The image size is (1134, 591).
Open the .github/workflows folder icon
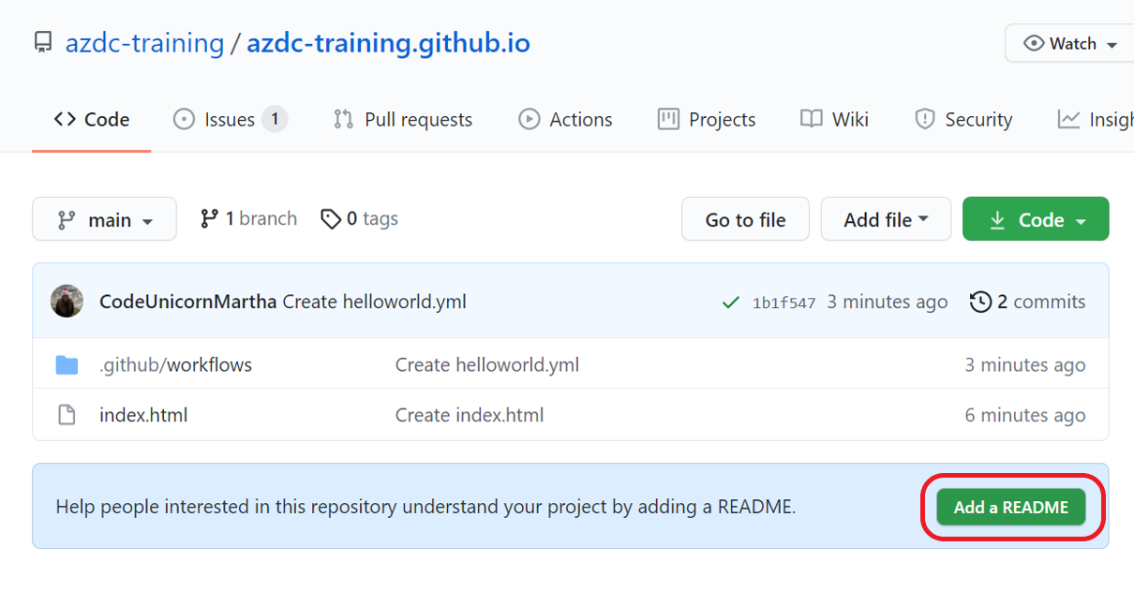pos(67,364)
